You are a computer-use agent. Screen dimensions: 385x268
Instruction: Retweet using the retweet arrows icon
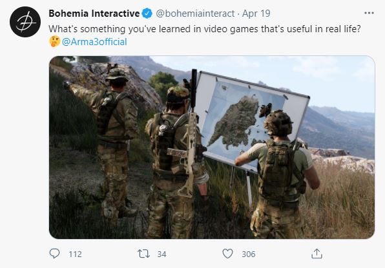pos(143,254)
